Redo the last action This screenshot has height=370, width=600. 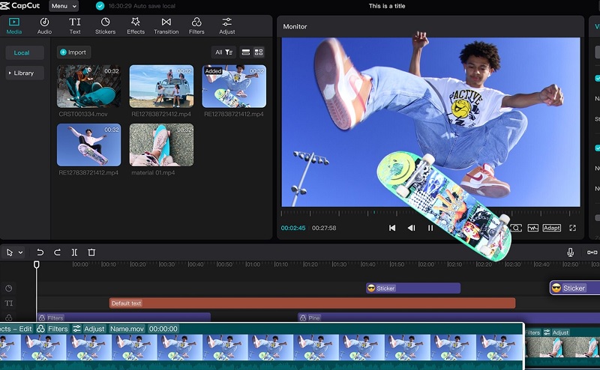(x=57, y=252)
